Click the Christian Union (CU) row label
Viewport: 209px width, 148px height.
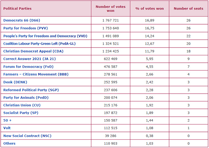point(22,105)
